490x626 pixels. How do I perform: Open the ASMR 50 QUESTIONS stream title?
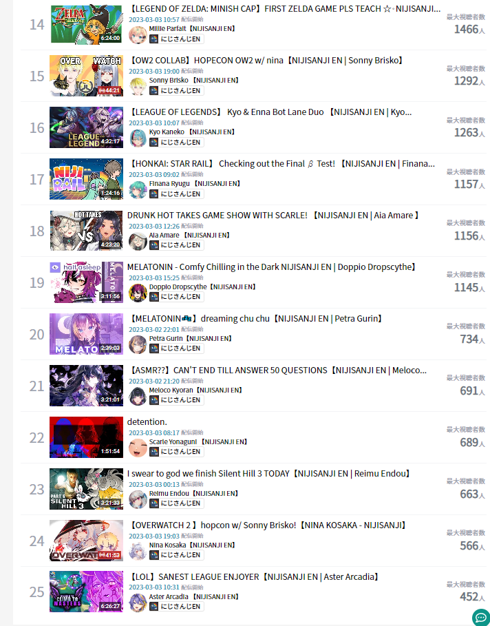tap(278, 370)
